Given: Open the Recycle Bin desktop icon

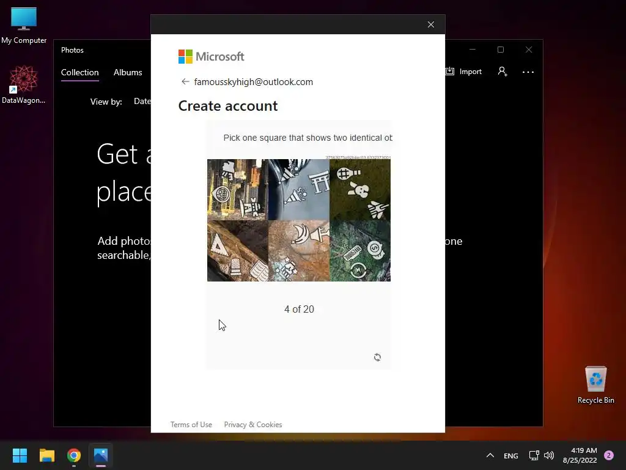Looking at the screenshot, I should (x=595, y=386).
